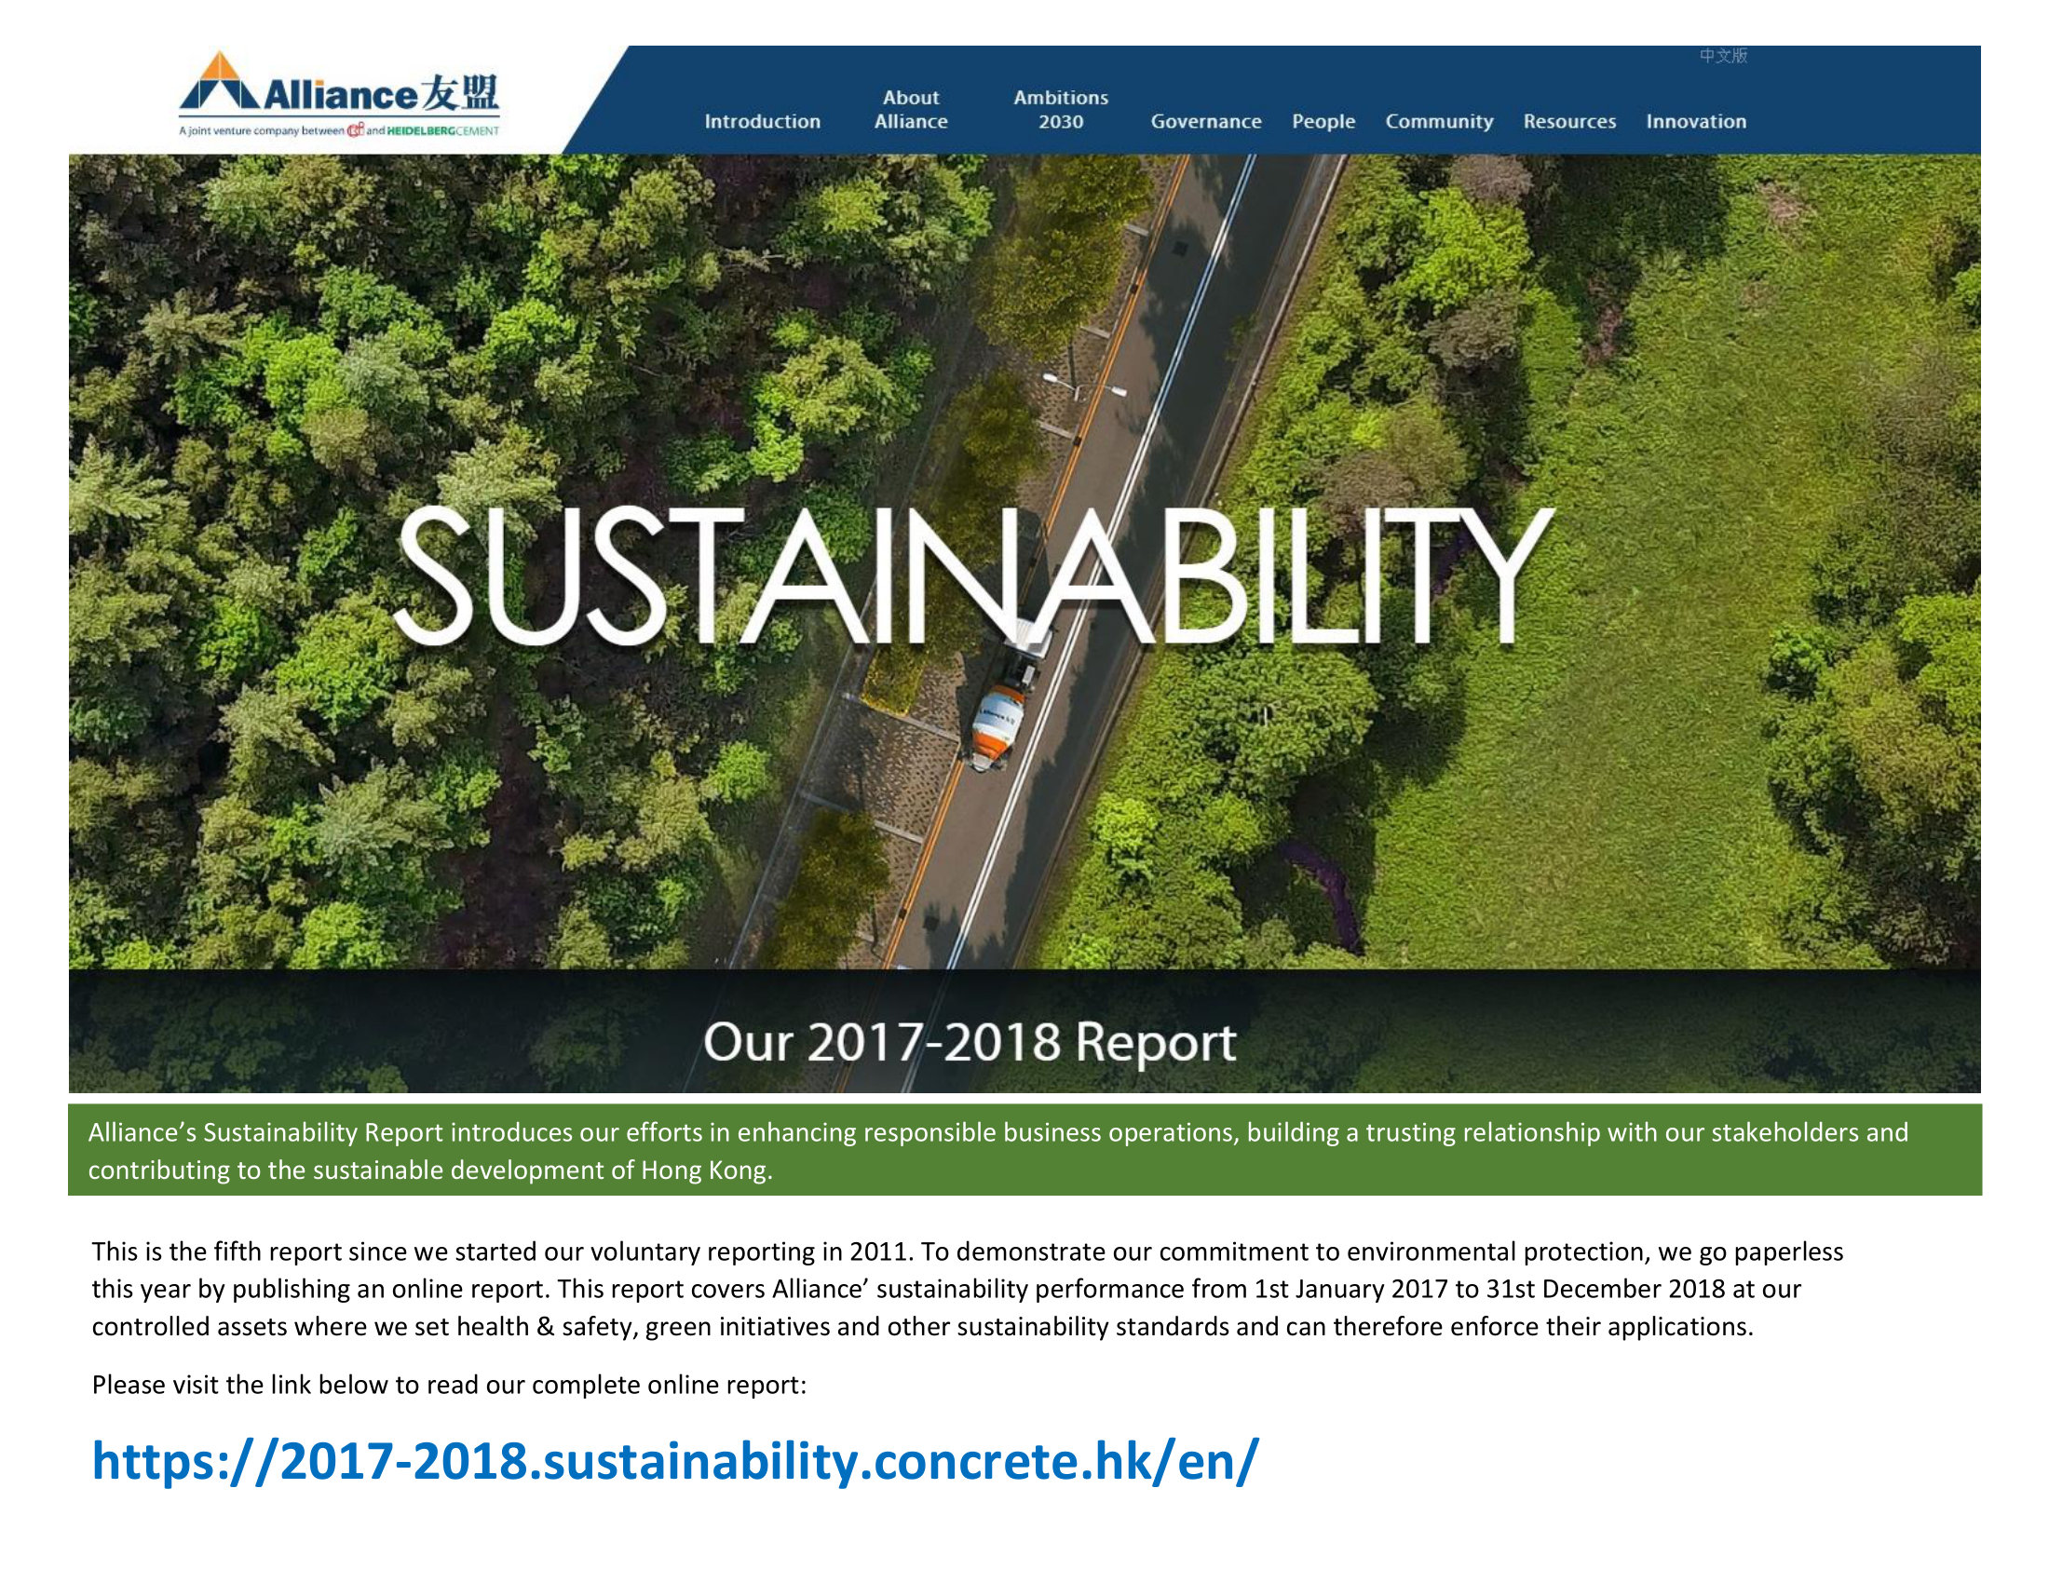Click the green summary banner about Alliance's report
The height and width of the screenshot is (1583, 2049).
point(1024,1150)
